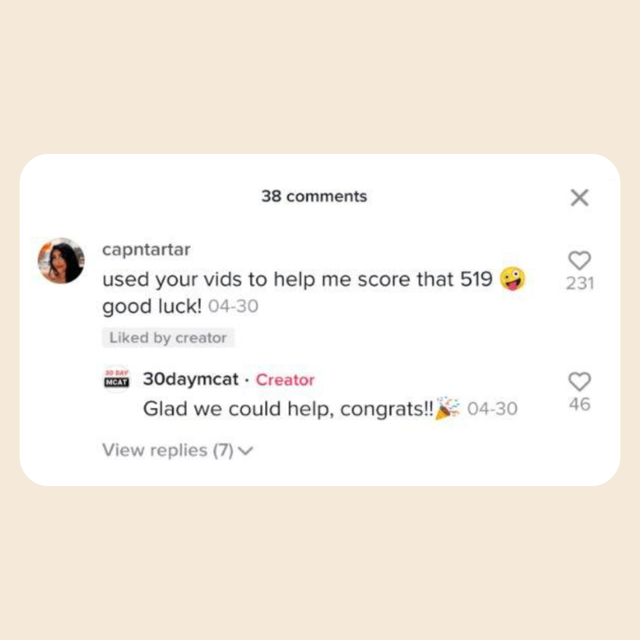Image resolution: width=640 pixels, height=640 pixels.
Task: Click the zany face emoji
Action: 513,279
